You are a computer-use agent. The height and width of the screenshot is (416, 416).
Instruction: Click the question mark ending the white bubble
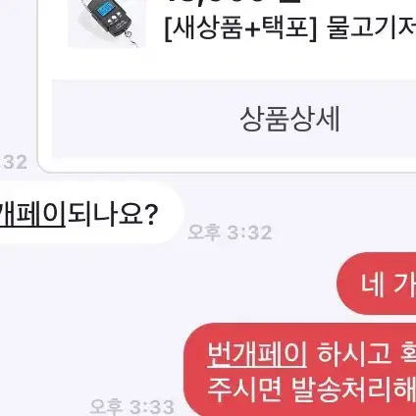coord(151,214)
